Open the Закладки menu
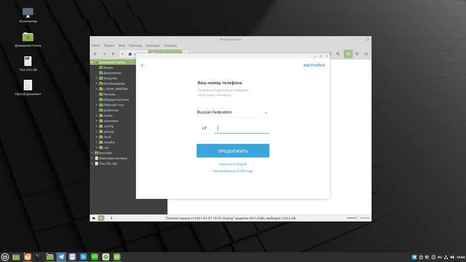 153,45
